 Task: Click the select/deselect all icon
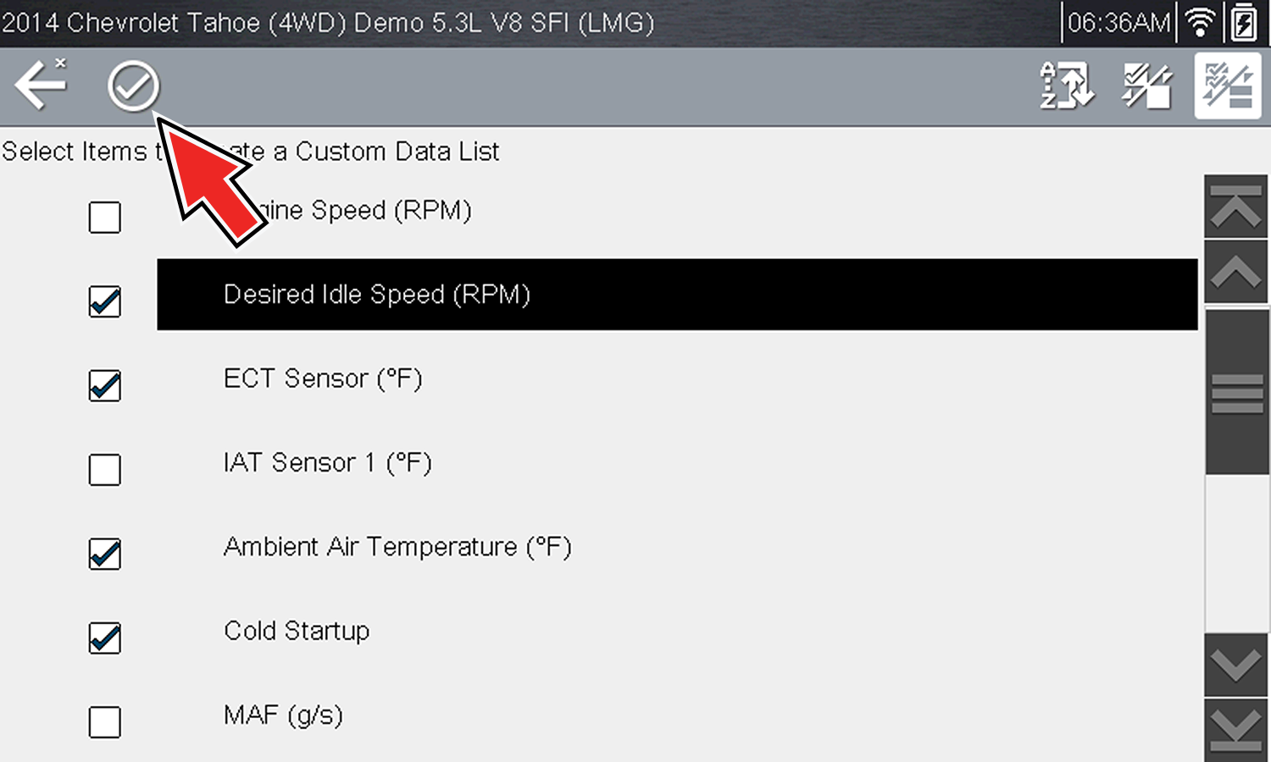click(1146, 86)
